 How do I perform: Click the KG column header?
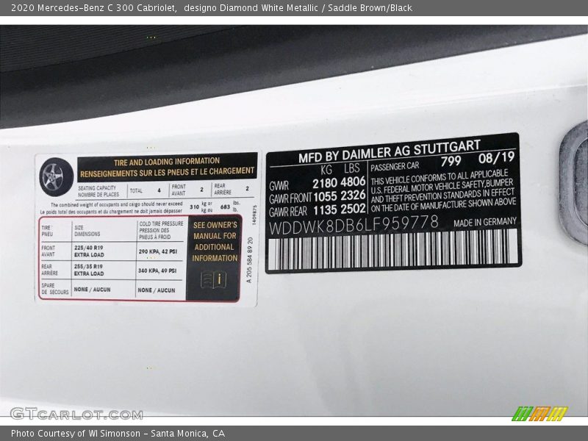pyautogui.click(x=326, y=170)
